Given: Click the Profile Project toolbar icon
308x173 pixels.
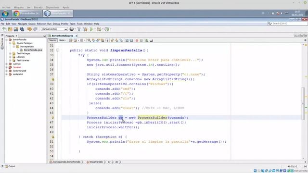Looking at the screenshot, I should (107, 29).
